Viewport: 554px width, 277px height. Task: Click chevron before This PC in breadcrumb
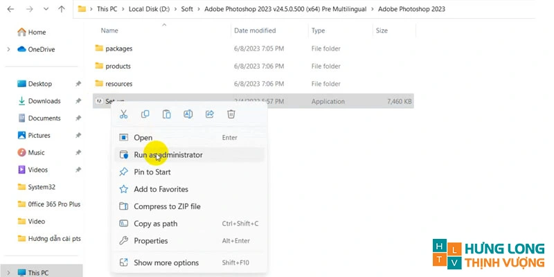point(91,9)
